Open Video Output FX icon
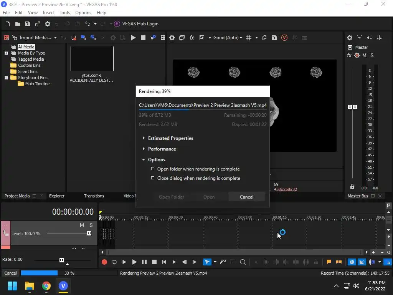 [192, 38]
